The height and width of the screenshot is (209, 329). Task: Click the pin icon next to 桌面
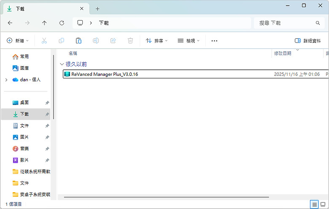pyautogui.click(x=47, y=103)
